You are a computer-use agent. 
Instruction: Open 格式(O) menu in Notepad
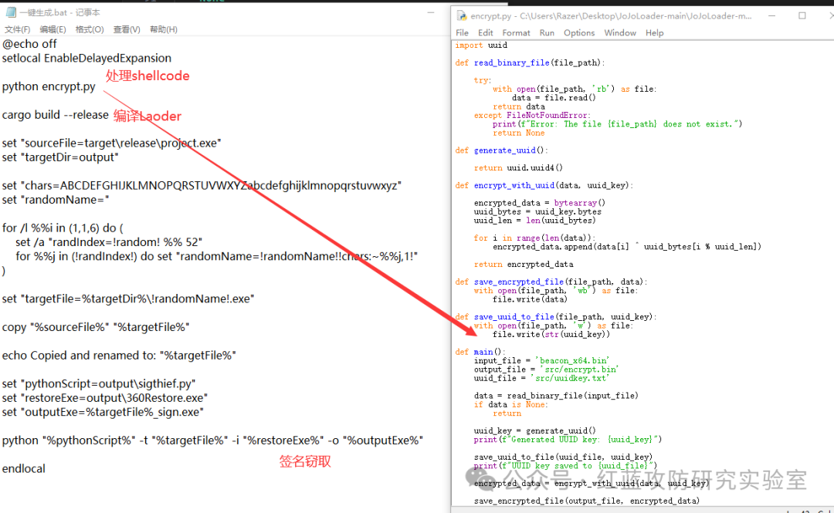point(90,29)
